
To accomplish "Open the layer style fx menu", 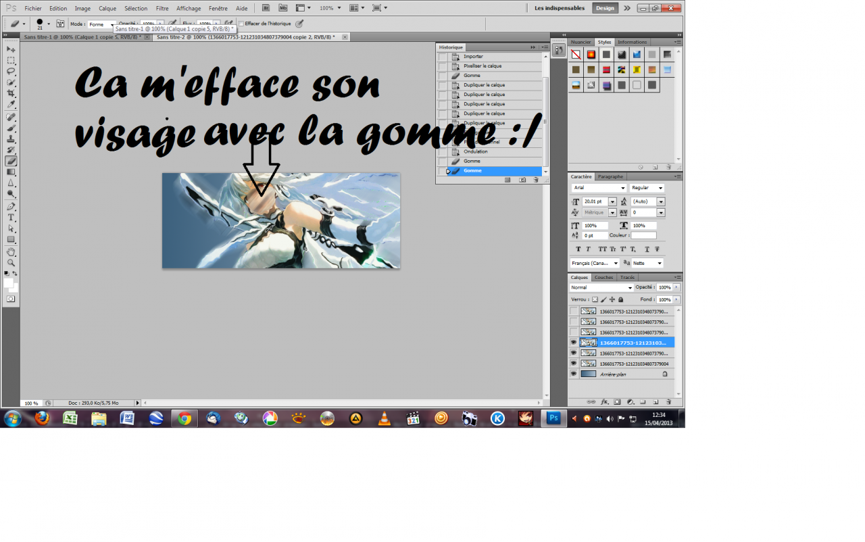I will point(605,401).
